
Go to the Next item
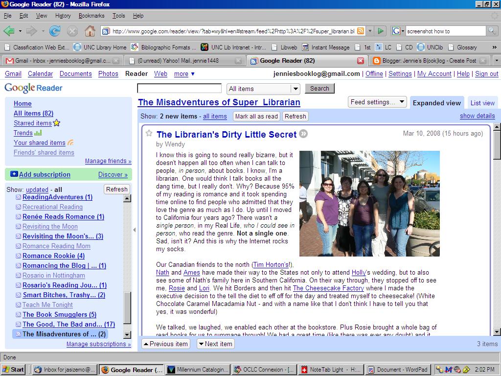click(216, 344)
